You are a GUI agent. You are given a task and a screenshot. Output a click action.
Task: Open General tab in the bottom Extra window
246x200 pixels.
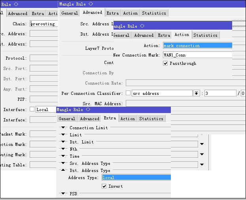coord(67,119)
